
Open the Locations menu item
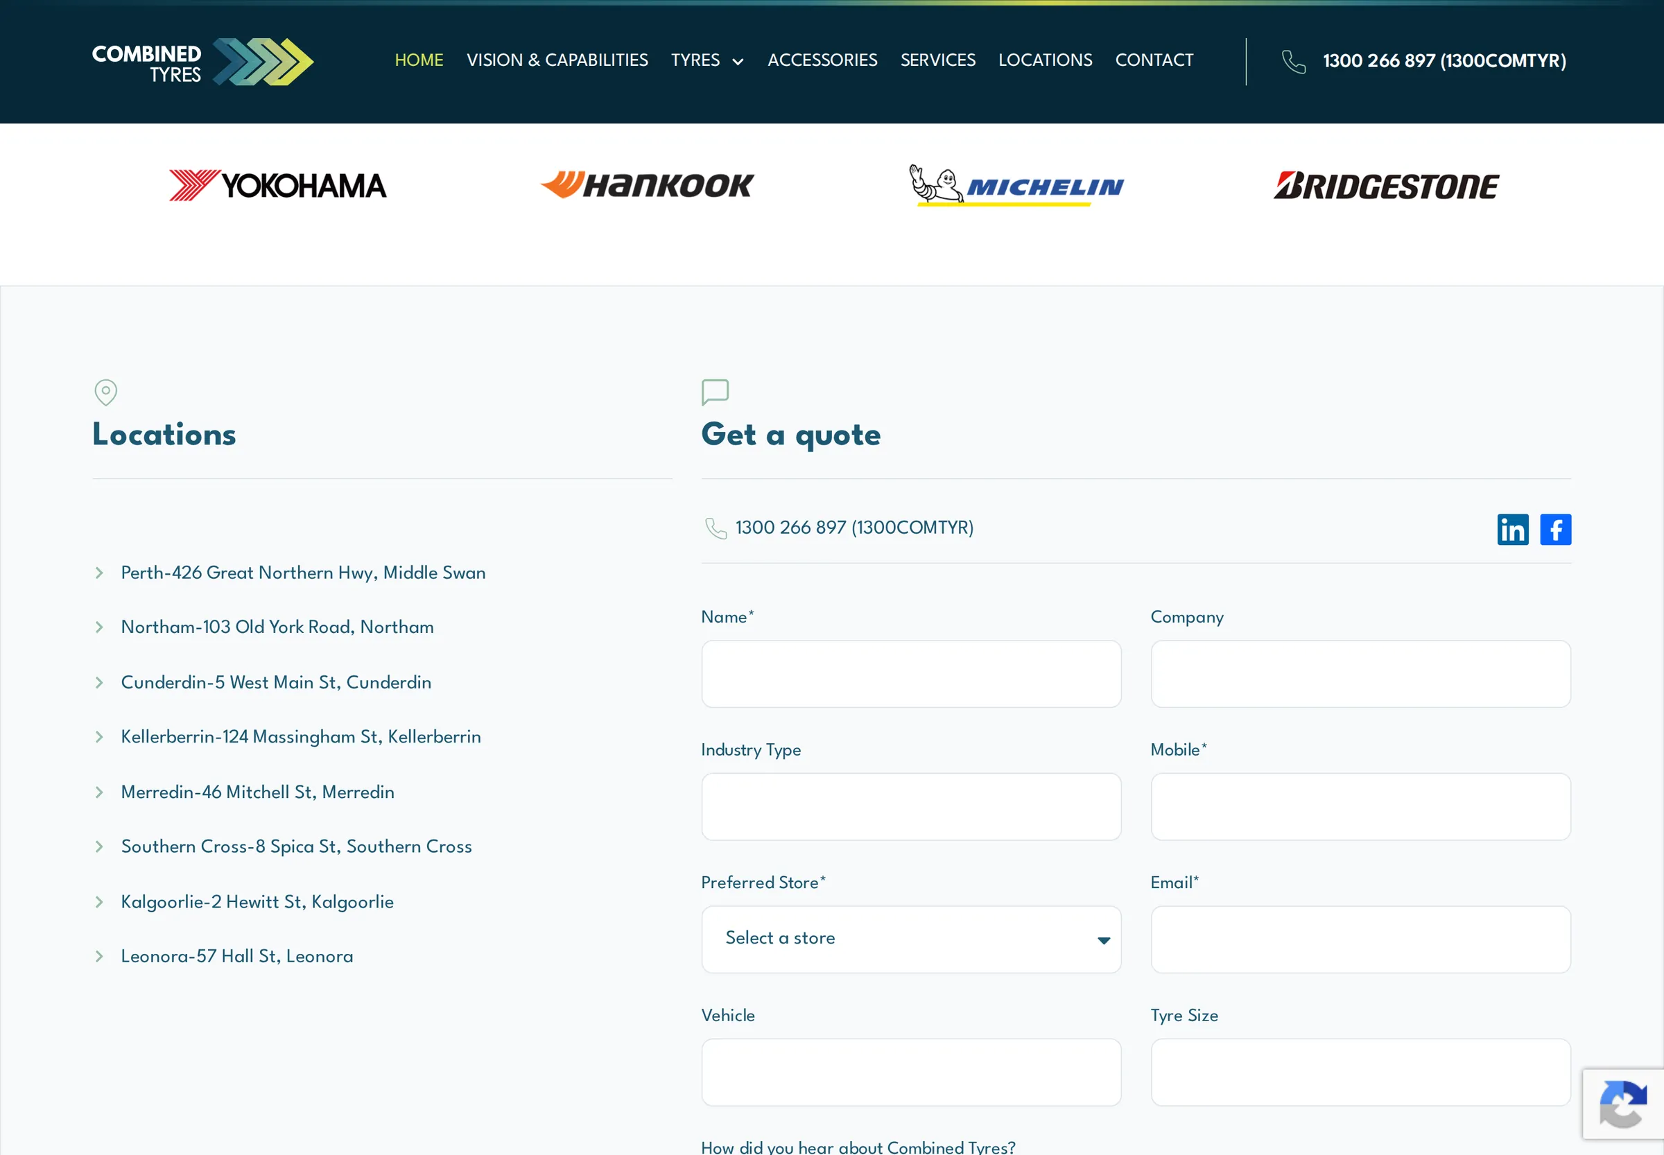[1044, 60]
